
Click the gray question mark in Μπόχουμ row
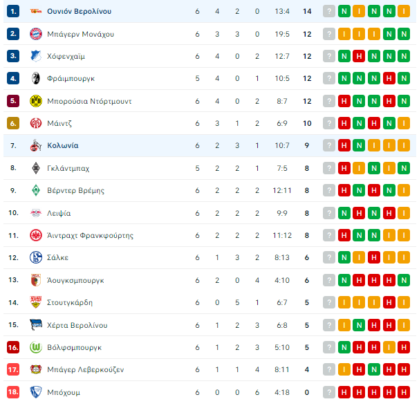point(329,392)
